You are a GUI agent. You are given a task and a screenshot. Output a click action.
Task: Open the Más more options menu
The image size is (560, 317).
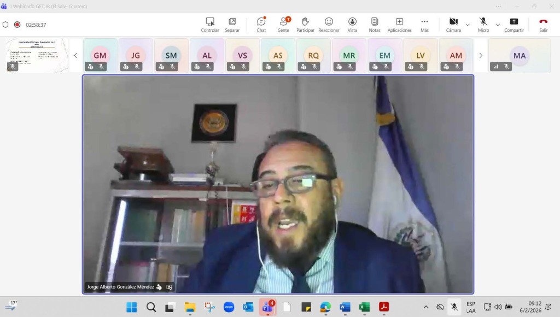pos(424,25)
